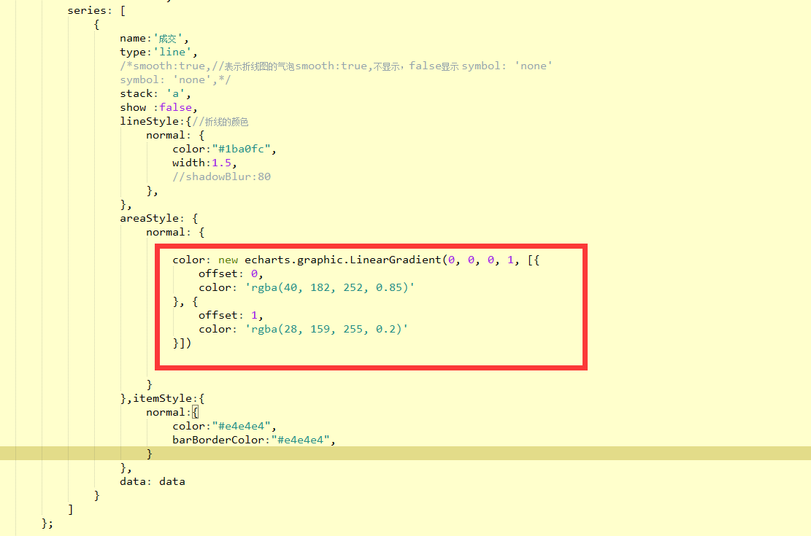811x536 pixels.
Task: Click the 'series: [' line
Action: 96,10
